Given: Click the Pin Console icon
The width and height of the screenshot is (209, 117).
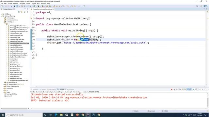Looking at the screenshot, I should (193, 90).
